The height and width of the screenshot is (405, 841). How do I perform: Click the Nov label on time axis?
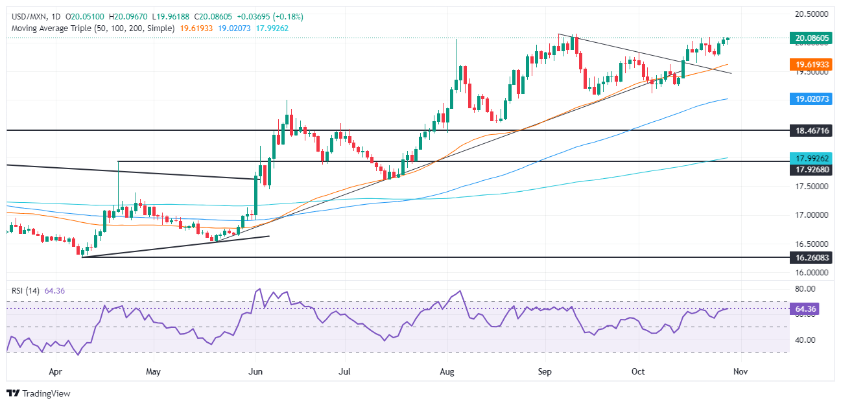pyautogui.click(x=736, y=371)
